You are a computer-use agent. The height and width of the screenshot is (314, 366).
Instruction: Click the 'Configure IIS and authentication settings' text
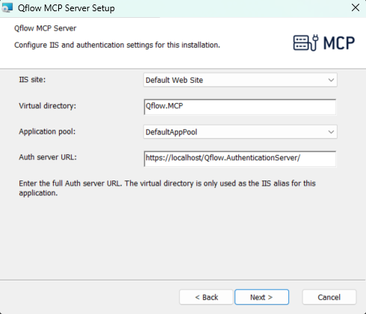coord(117,45)
